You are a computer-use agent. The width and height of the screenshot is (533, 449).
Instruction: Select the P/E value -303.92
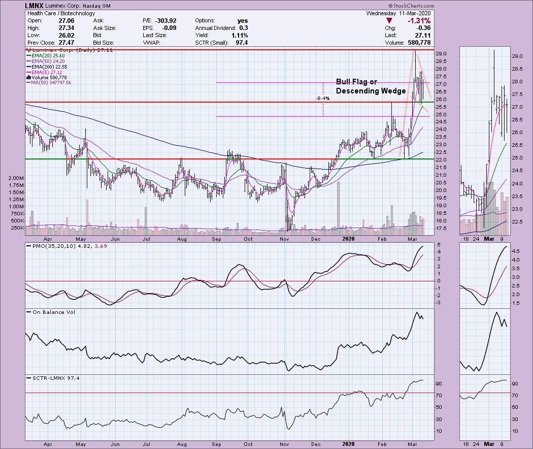(x=165, y=21)
